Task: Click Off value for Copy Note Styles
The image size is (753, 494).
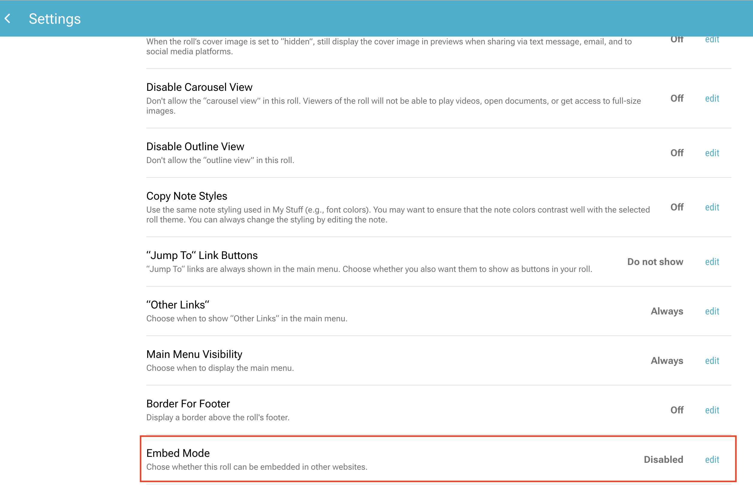Action: click(677, 207)
